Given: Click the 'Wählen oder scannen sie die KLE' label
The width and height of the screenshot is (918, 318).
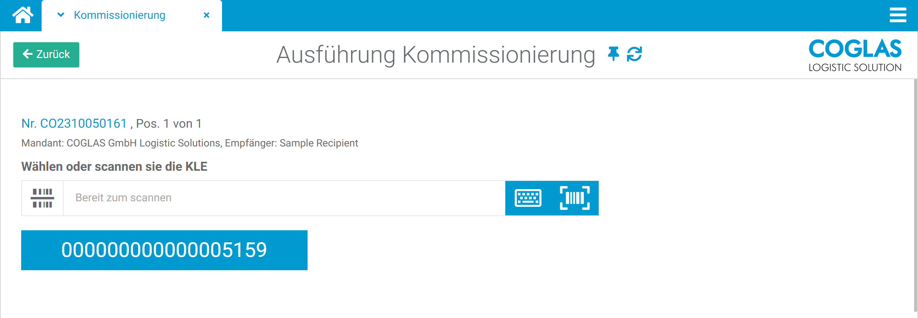Looking at the screenshot, I should pyautogui.click(x=114, y=167).
